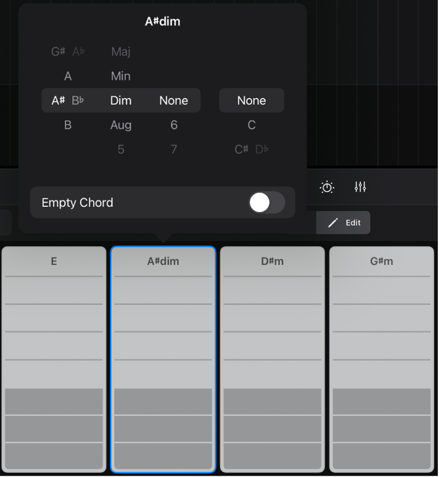Pick Min chord quality
Viewport: 439px width, 477px height.
pos(121,76)
